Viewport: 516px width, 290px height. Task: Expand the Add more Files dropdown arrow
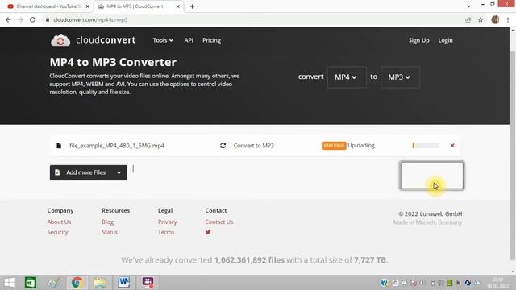click(119, 172)
